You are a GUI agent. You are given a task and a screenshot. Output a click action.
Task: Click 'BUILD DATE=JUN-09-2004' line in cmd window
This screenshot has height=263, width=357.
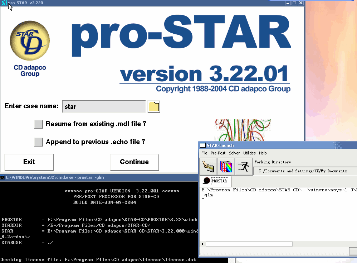click(x=104, y=202)
